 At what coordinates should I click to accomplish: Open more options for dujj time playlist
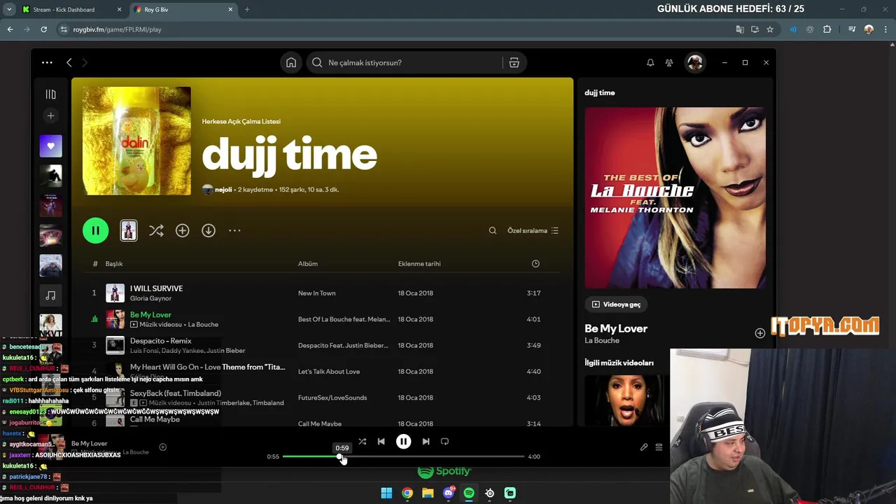tap(234, 230)
